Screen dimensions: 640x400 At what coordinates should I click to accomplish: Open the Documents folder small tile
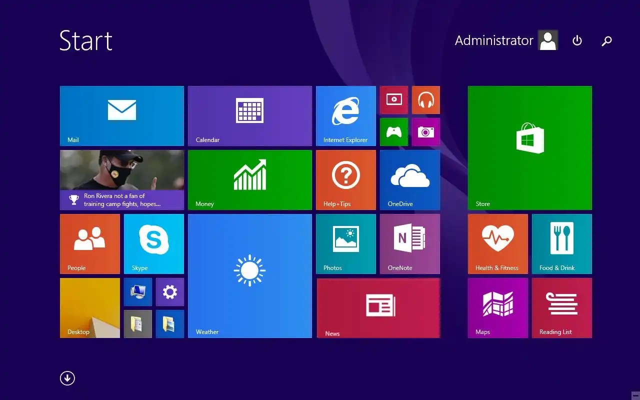coord(138,324)
